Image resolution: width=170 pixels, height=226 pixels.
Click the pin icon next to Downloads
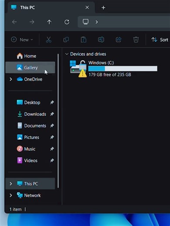pos(52,114)
